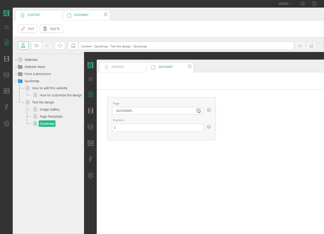Viewport: 324px width, 234px height.
Task: Click the back arrow navigation button
Action: pos(36,46)
